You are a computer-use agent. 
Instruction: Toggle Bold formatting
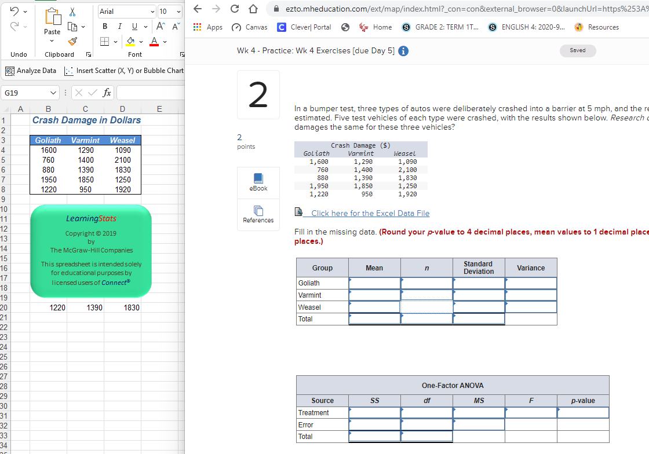point(105,27)
